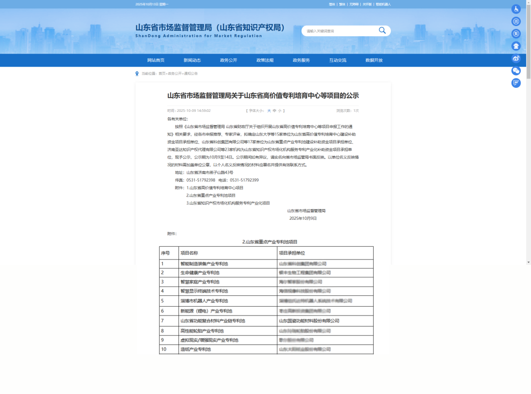
Task: Open the 政策法规 navigation menu item
Action: pyautogui.click(x=265, y=60)
